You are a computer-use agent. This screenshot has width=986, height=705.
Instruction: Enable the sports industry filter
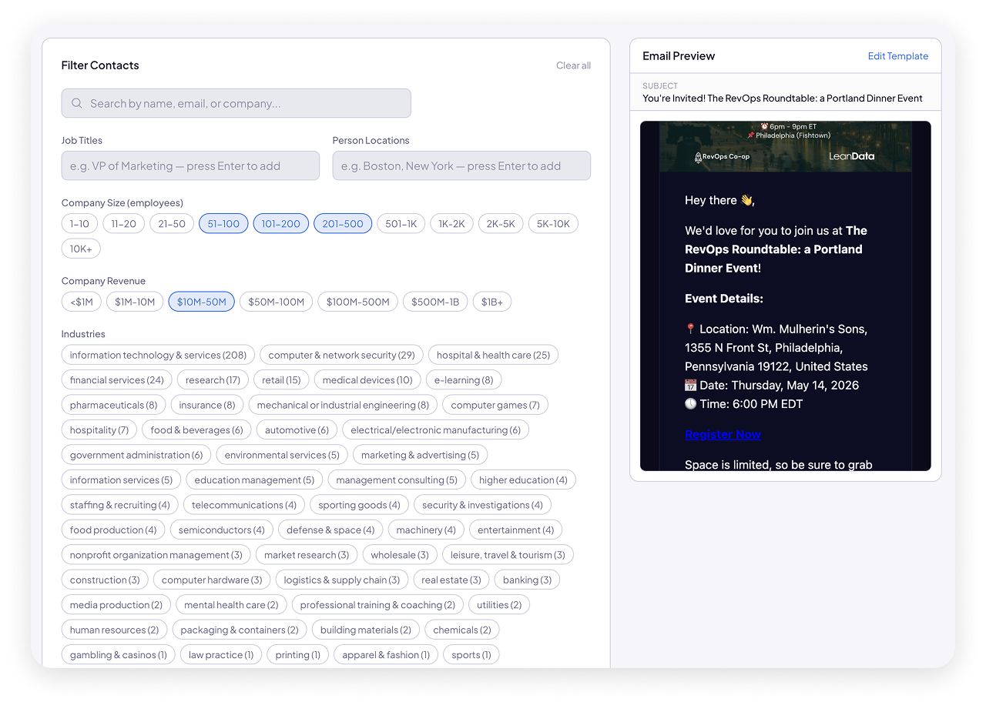[471, 654]
